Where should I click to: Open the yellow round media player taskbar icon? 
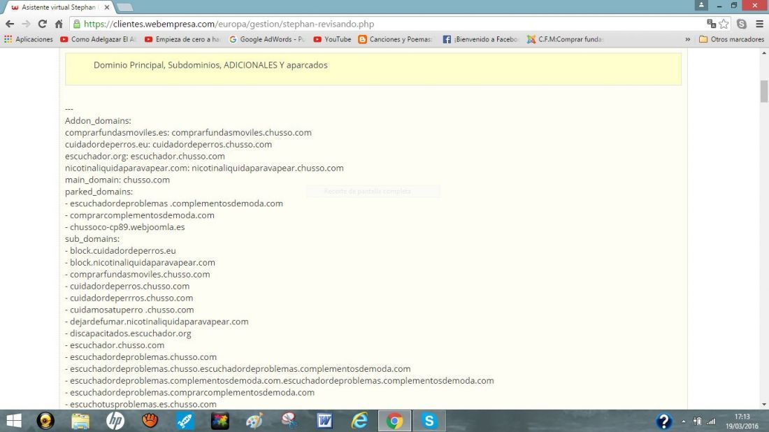[45, 421]
